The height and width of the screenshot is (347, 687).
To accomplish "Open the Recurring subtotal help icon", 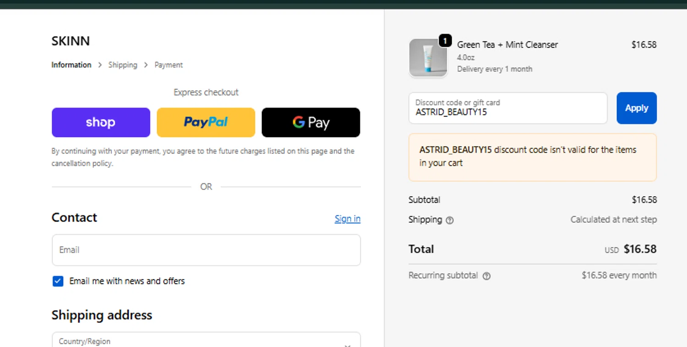I will [486, 276].
